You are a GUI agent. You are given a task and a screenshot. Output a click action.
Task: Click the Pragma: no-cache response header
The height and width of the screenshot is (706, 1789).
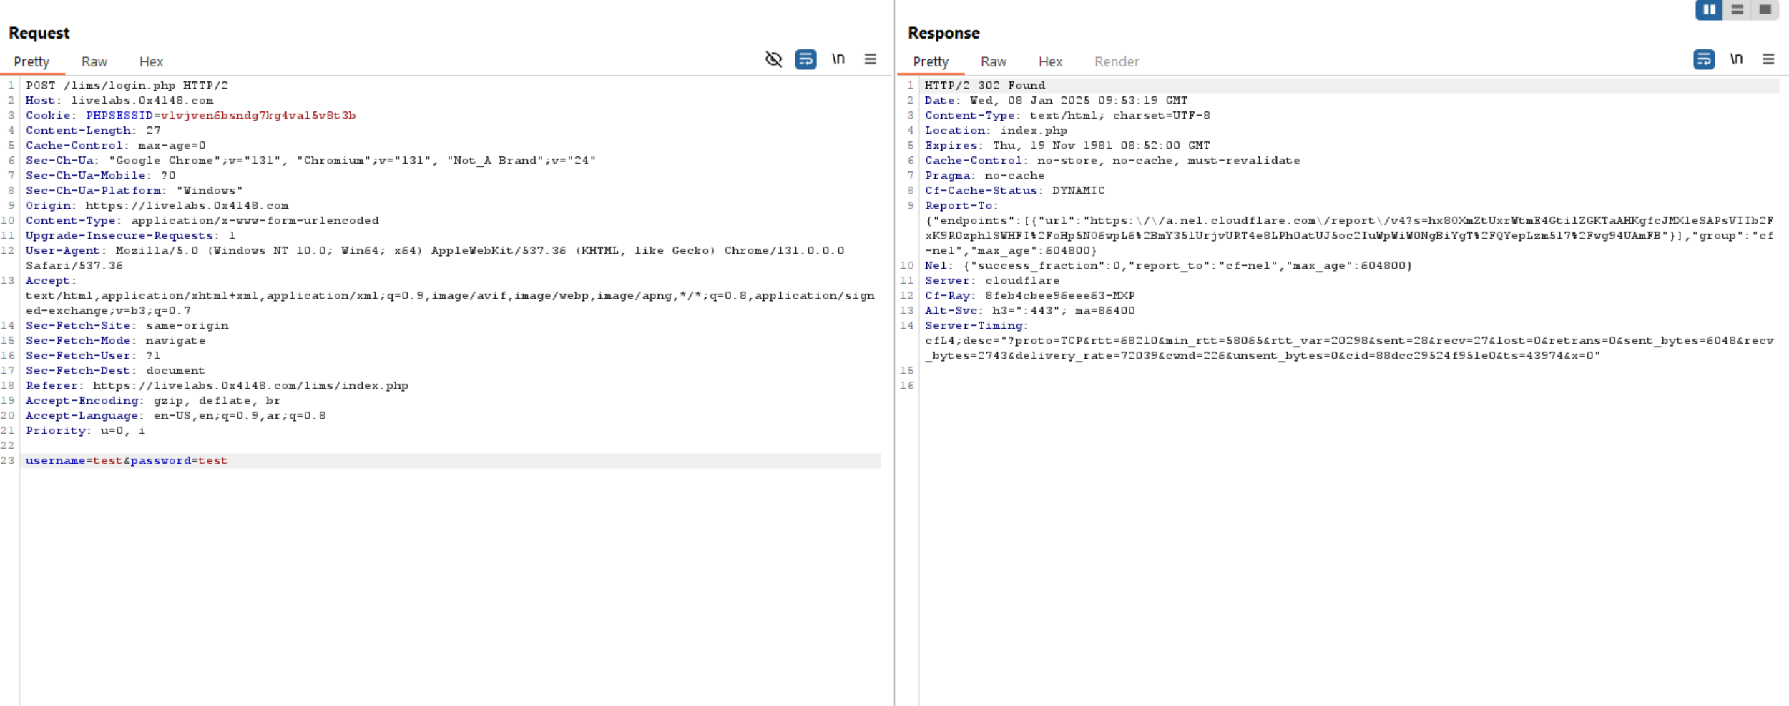pos(984,176)
